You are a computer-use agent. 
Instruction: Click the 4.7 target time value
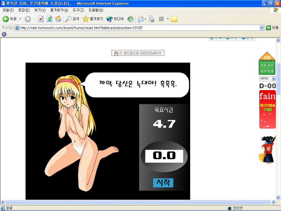pos(164,124)
